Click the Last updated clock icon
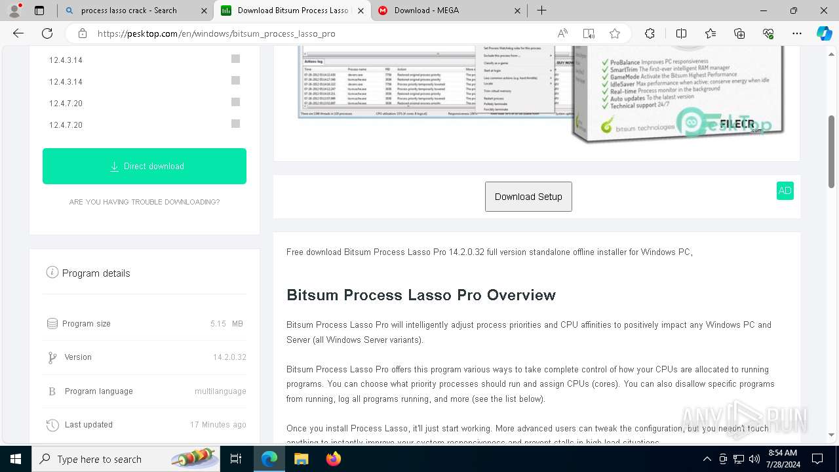Image resolution: width=839 pixels, height=472 pixels. click(x=52, y=425)
